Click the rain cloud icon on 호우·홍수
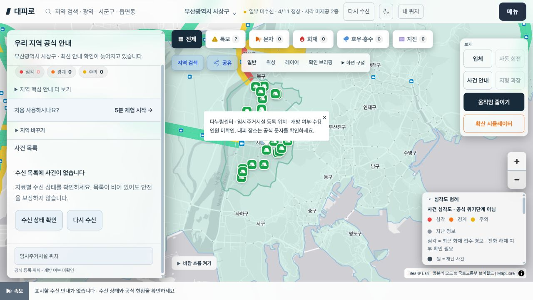The height and width of the screenshot is (300, 533). [346, 39]
